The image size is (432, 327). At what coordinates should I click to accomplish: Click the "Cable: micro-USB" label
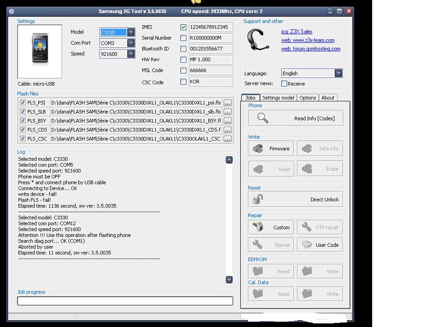pyautogui.click(x=36, y=84)
